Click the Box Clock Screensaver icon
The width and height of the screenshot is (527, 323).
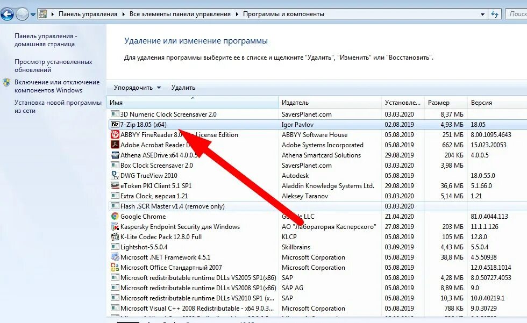pyautogui.click(x=115, y=165)
